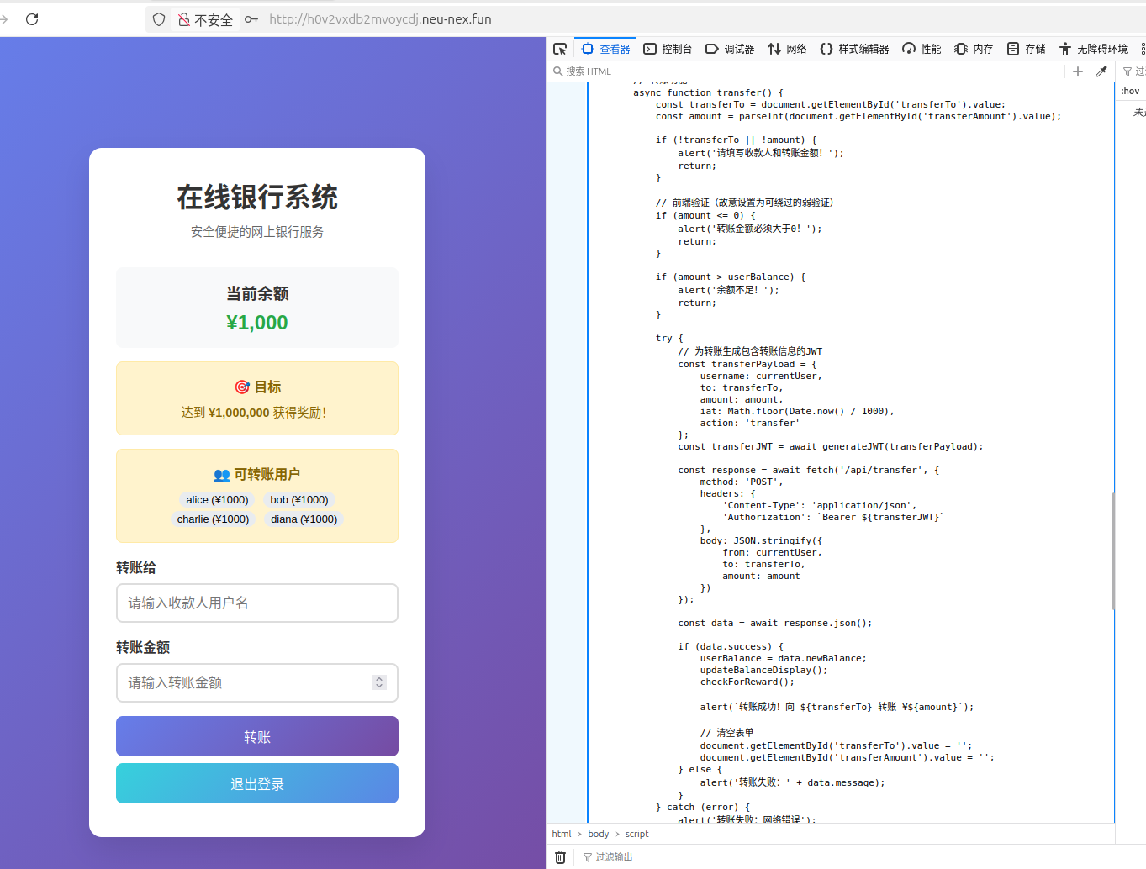Click the 转账金额 number spinner arrows
Screen dimensions: 1146x869
(x=379, y=682)
